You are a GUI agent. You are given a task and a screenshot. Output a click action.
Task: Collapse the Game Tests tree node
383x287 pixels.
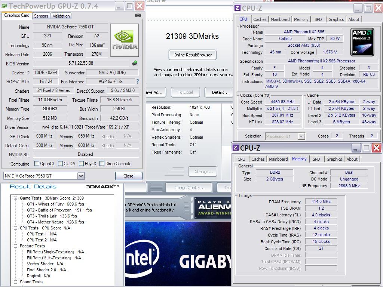[x=15, y=198]
